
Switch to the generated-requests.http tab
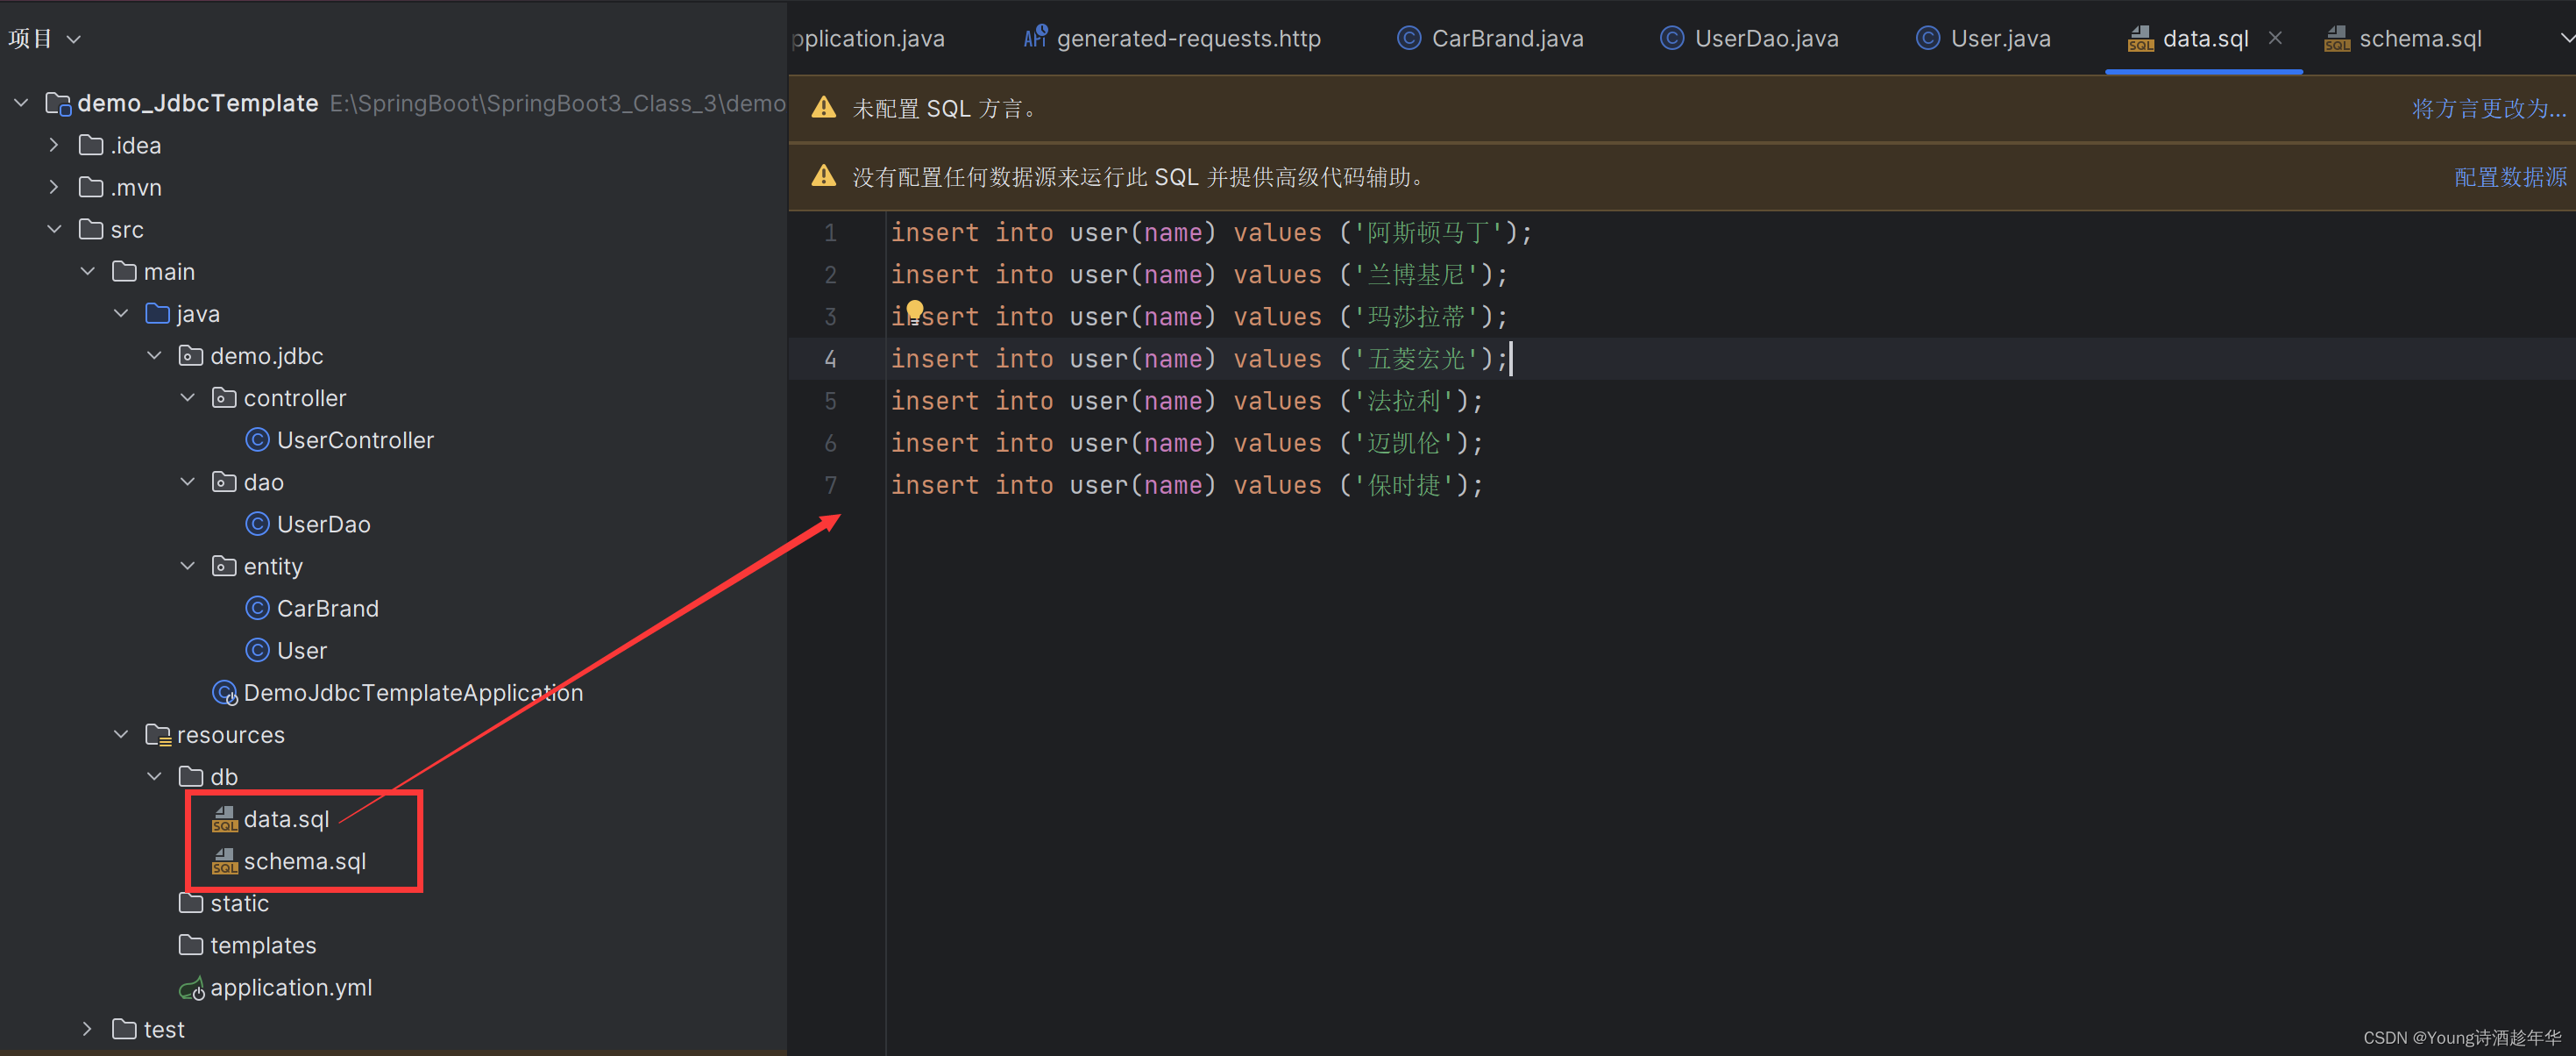[x=1172, y=38]
